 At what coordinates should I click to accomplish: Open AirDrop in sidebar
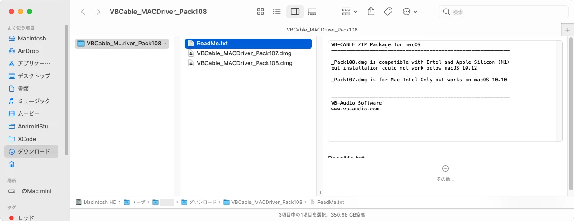[x=31, y=51]
